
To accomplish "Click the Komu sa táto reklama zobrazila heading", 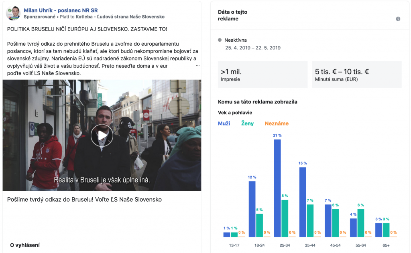I will point(257,102).
